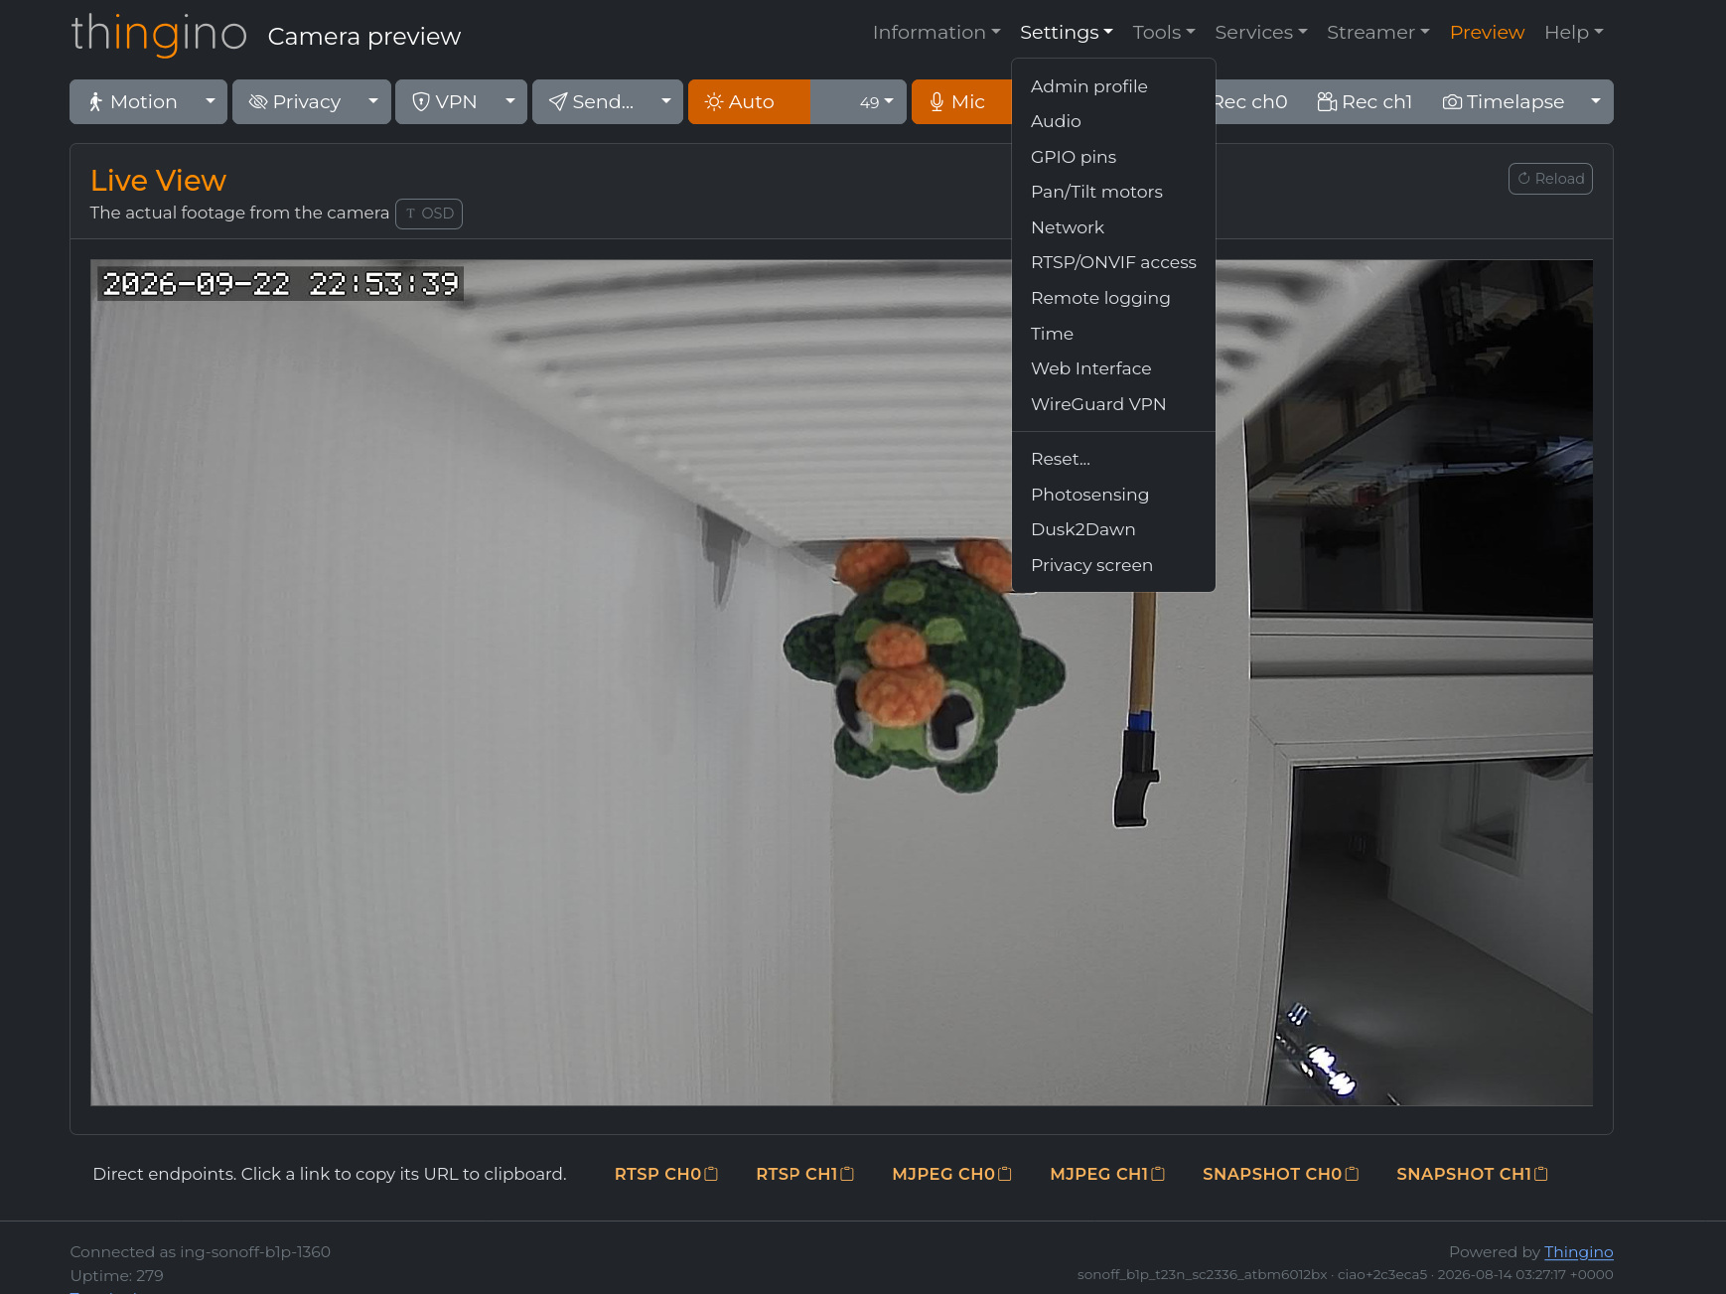The image size is (1726, 1294).
Task: Choose RTSP/ONVIF access
Action: pyautogui.click(x=1113, y=262)
